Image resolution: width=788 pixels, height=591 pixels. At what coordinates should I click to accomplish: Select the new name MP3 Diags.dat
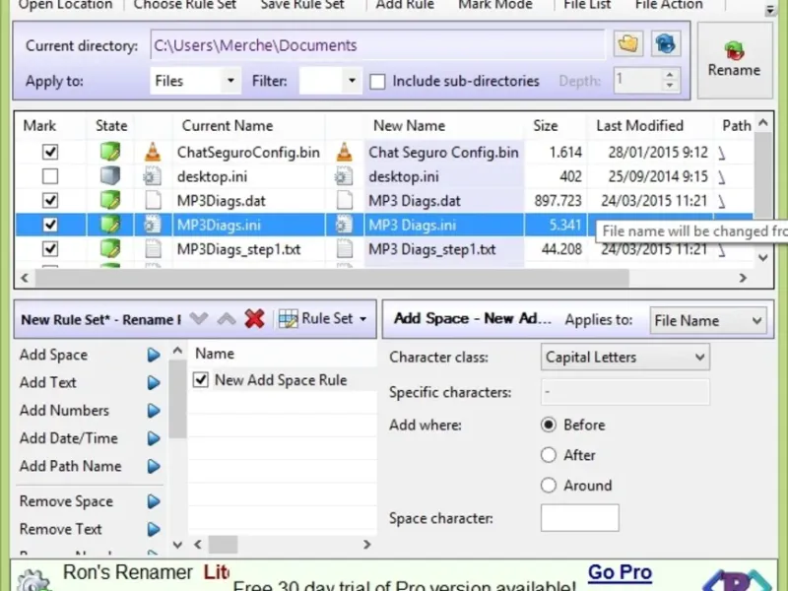coord(415,201)
